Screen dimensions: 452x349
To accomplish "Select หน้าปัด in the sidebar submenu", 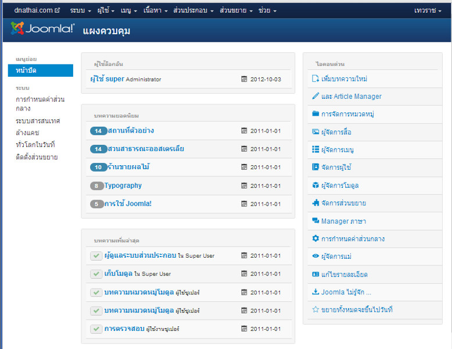I will 40,70.
